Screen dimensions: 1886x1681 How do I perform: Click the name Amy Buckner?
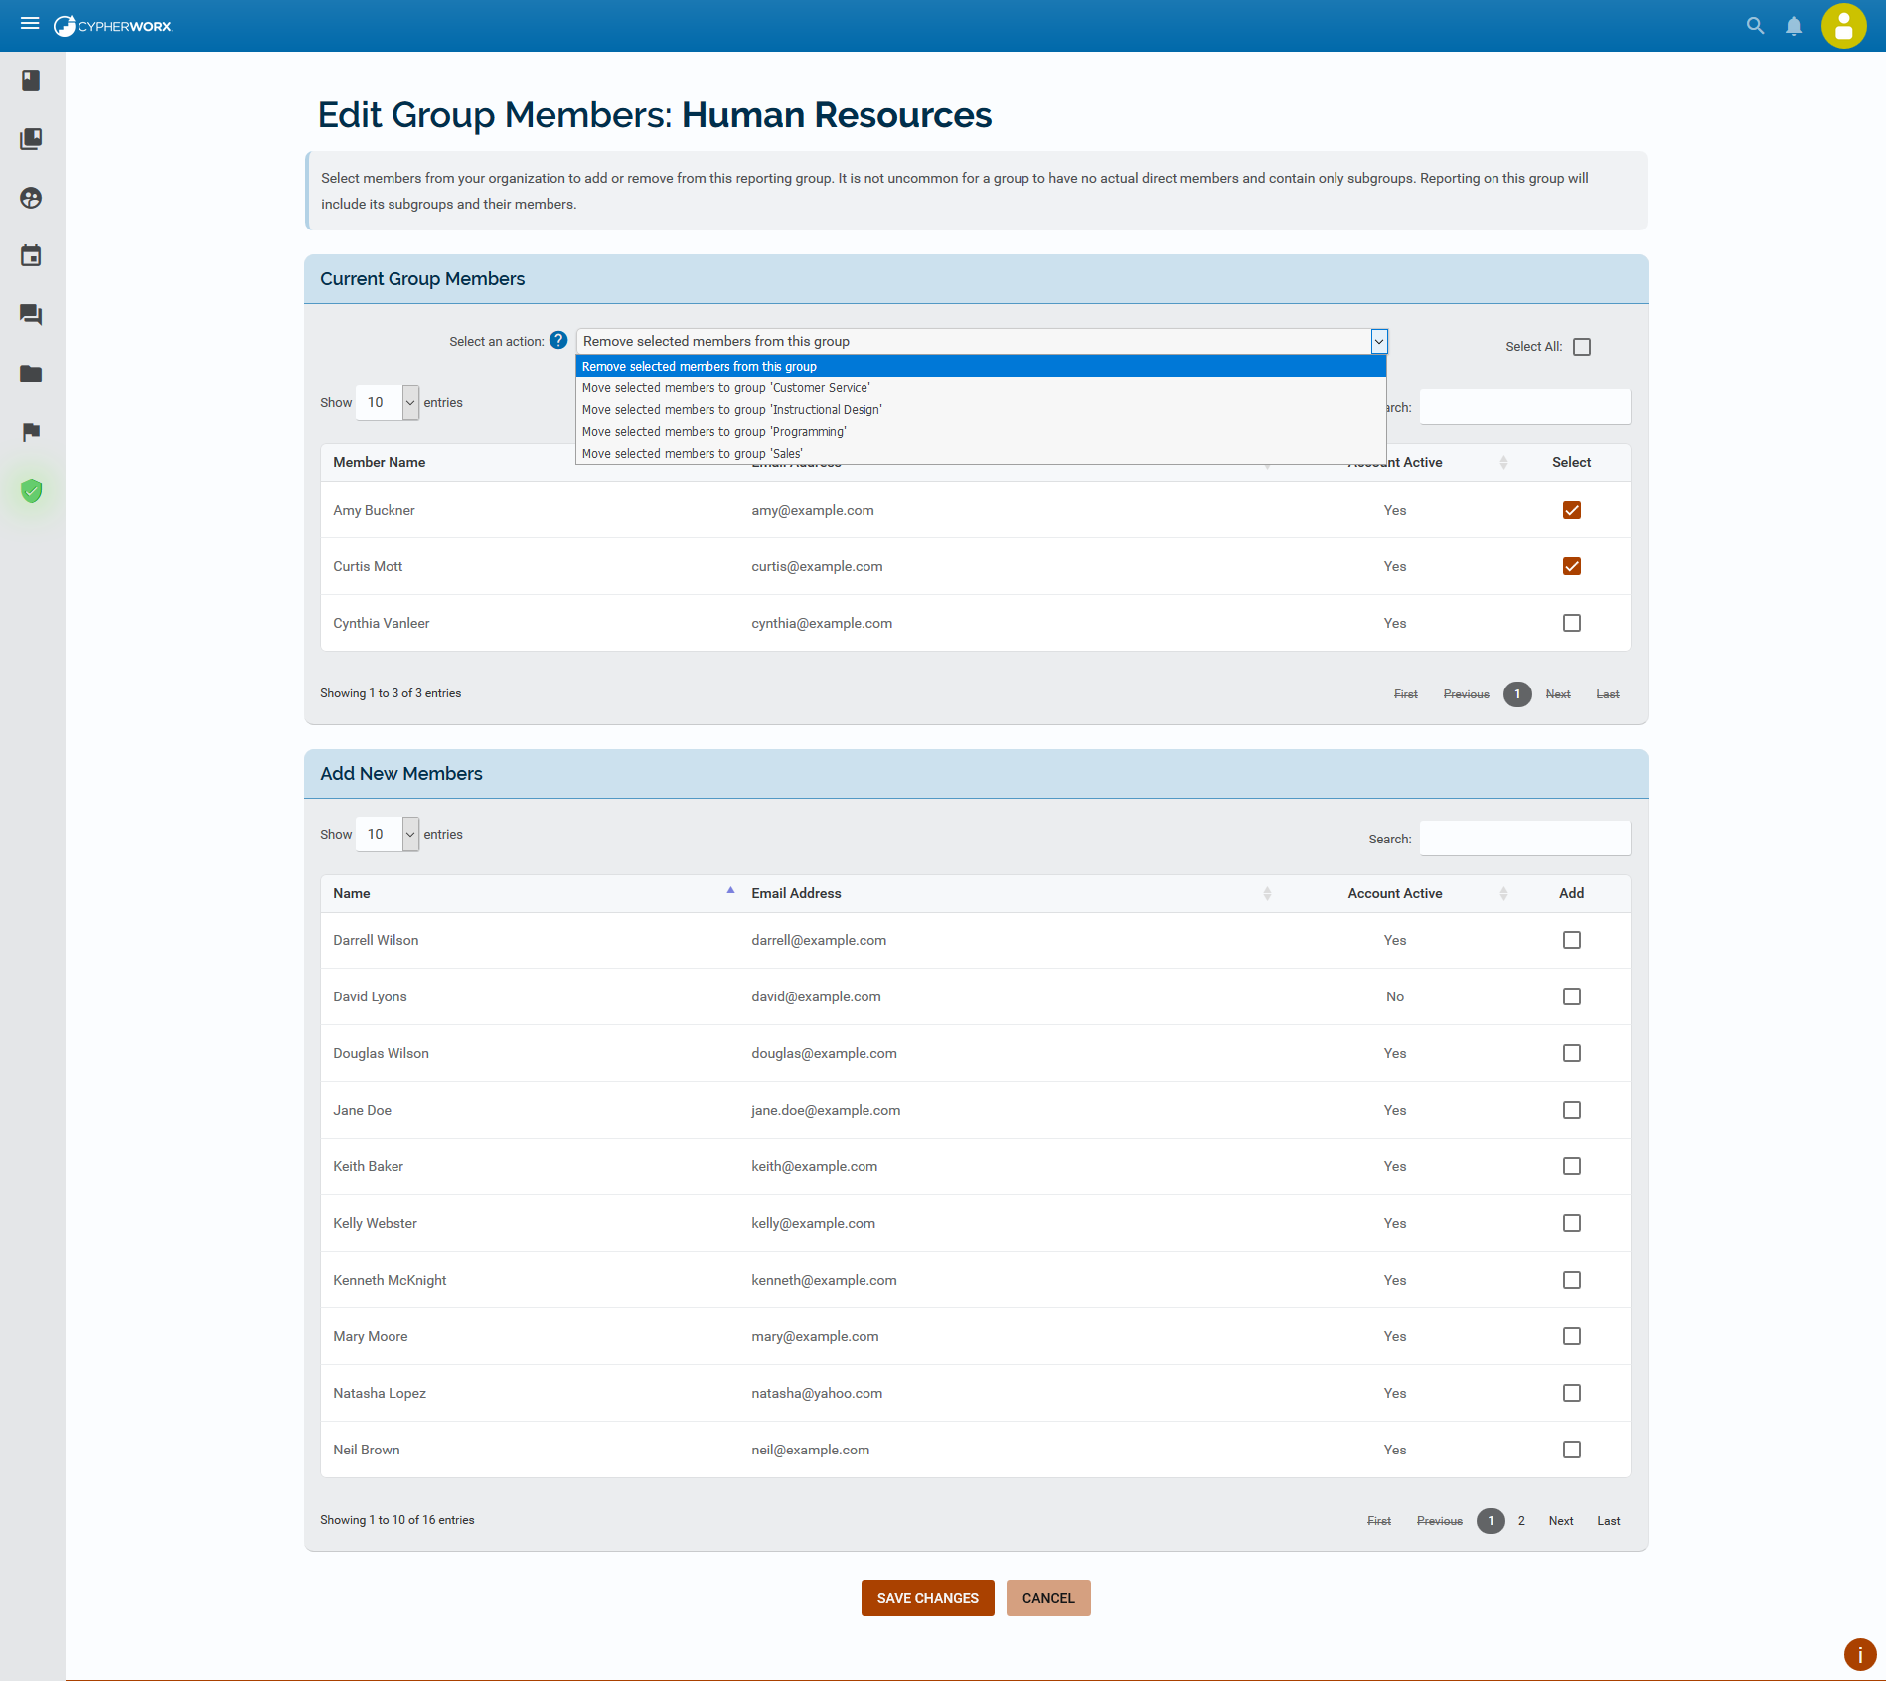[x=374, y=510]
